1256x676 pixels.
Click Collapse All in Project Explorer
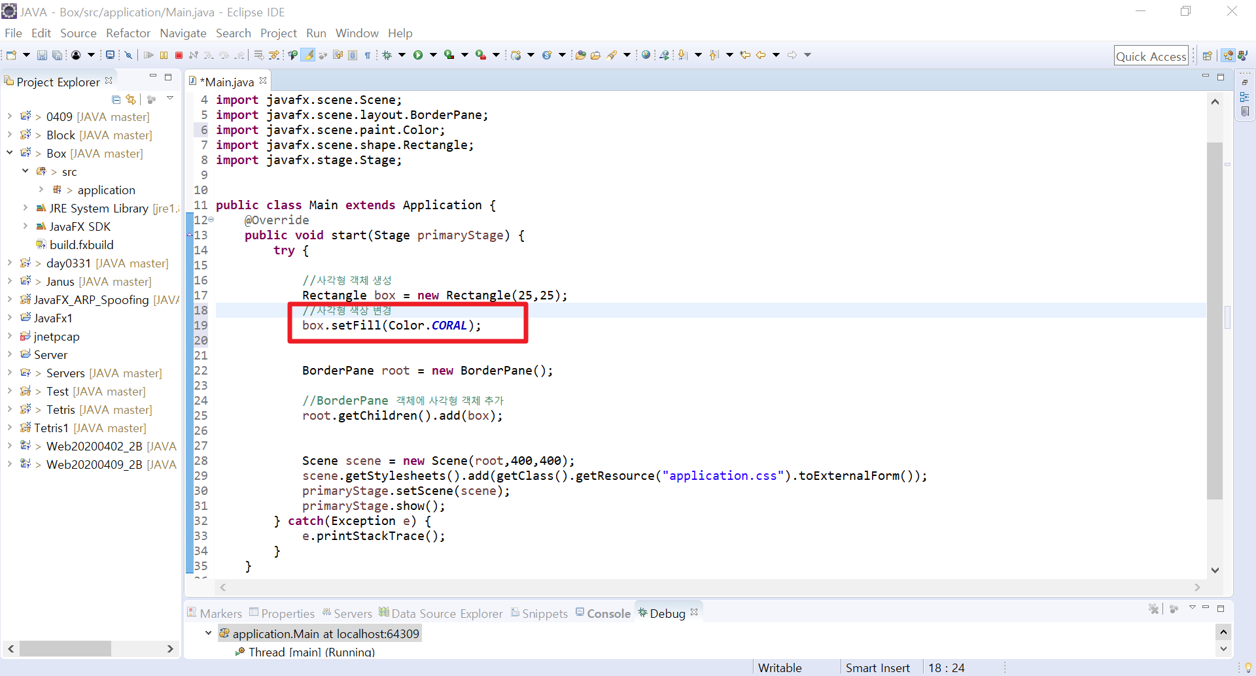(x=116, y=99)
